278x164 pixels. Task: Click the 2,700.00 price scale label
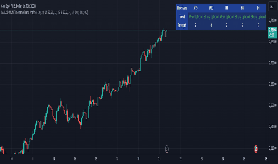coord(273,63)
